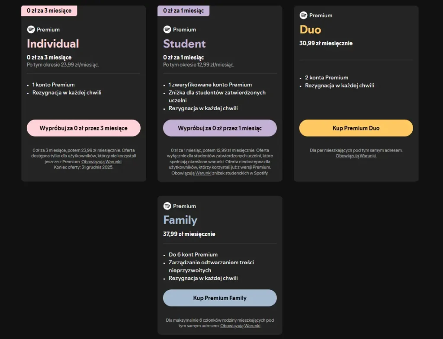Click the blue "Kup Premium Family" button
This screenshot has height=339, width=443.
(x=220, y=298)
